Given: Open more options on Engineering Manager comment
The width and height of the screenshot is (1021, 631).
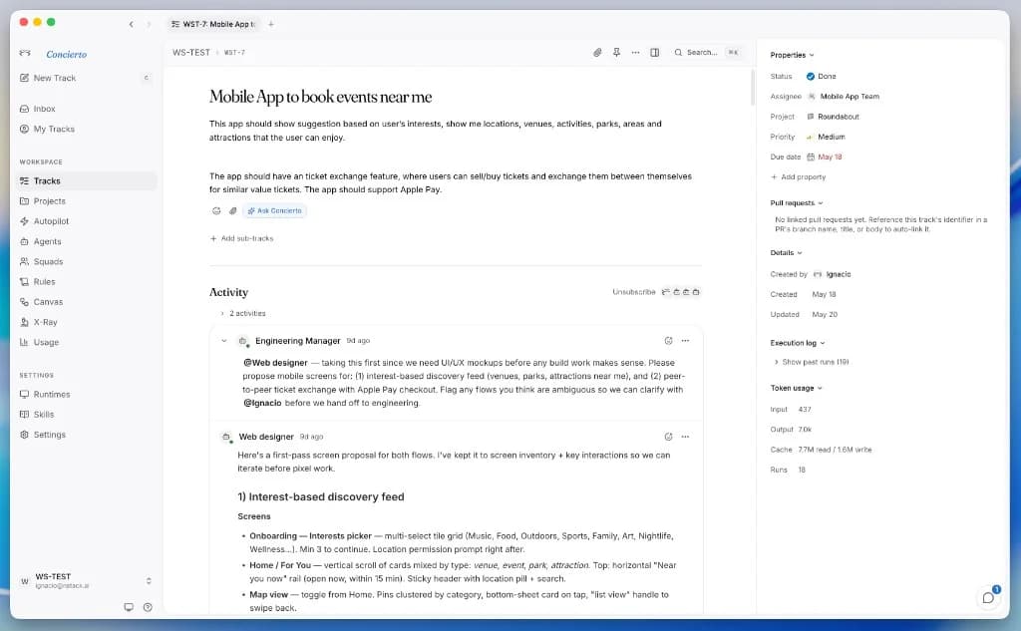Looking at the screenshot, I should tap(685, 341).
